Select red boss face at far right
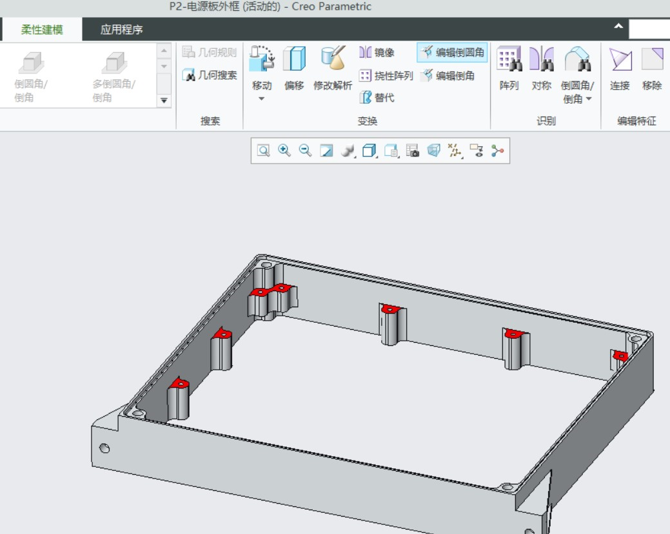670x534 pixels. click(x=621, y=356)
